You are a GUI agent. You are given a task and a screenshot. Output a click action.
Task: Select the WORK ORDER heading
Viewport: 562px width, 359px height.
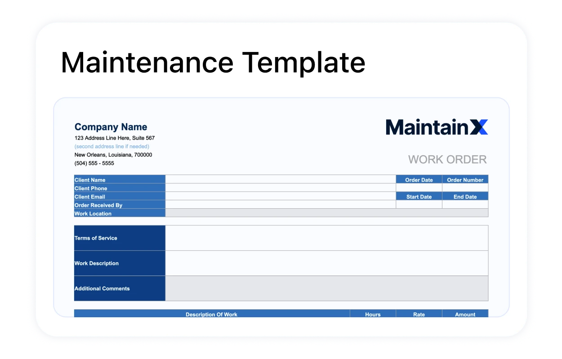pyautogui.click(x=447, y=159)
